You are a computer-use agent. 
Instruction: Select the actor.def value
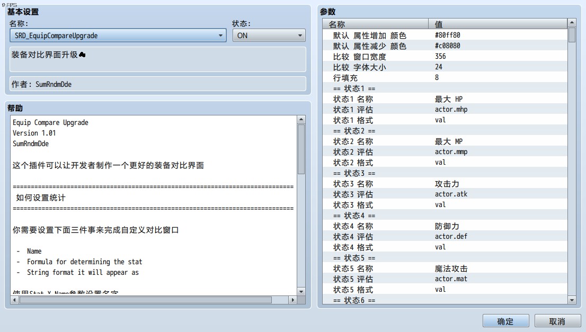[x=451, y=236]
